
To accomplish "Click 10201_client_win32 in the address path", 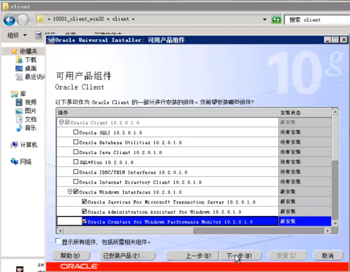I will coord(78,19).
